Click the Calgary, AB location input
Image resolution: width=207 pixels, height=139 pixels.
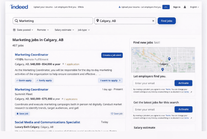coord(125,21)
